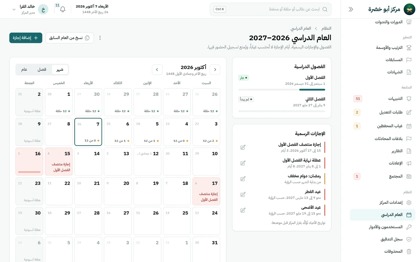This screenshot has width=420, height=262.
Task: Open غياب المحفظين in sidebar
Action: click(383, 126)
